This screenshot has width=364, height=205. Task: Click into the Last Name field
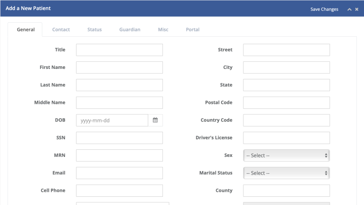[119, 85]
